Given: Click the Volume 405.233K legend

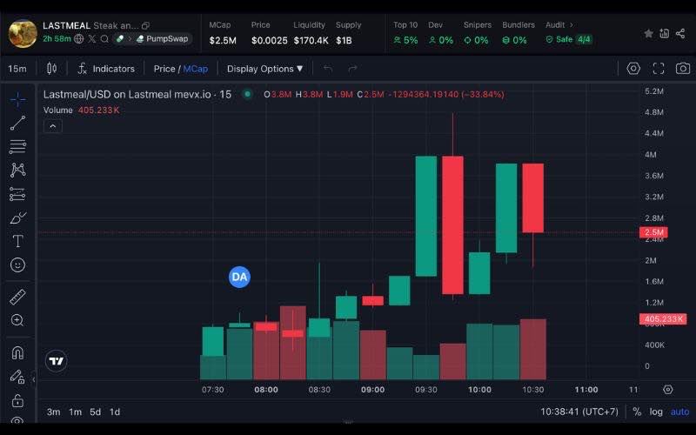Looking at the screenshot, I should click(81, 110).
